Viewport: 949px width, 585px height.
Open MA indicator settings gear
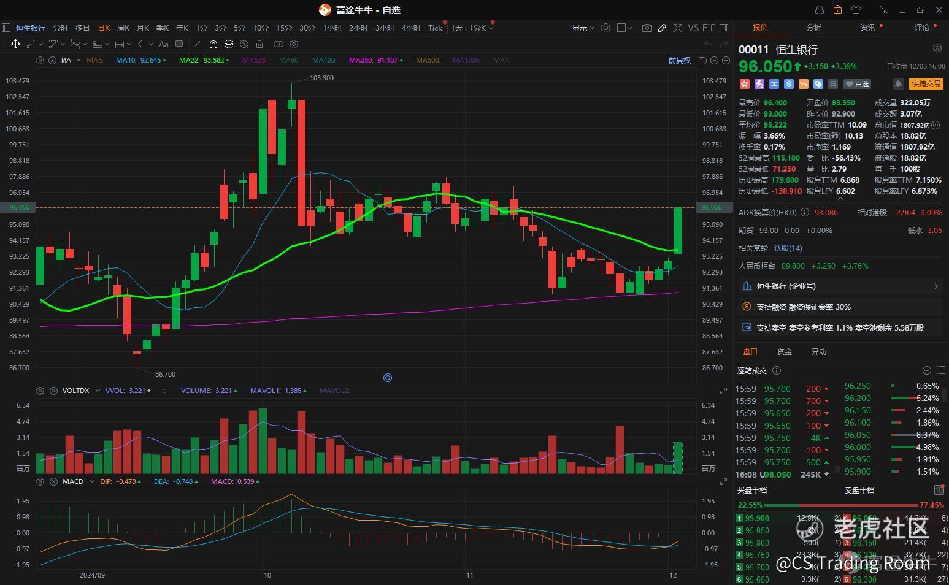click(40, 60)
